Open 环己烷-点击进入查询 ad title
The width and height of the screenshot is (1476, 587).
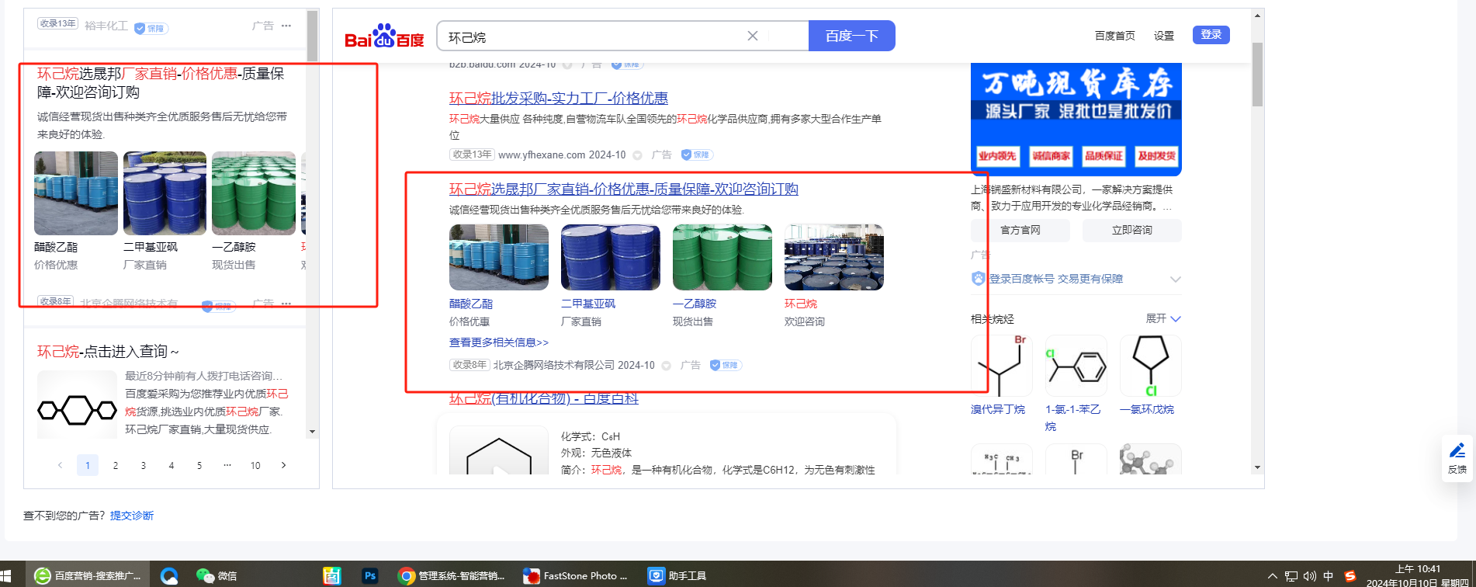[108, 352]
